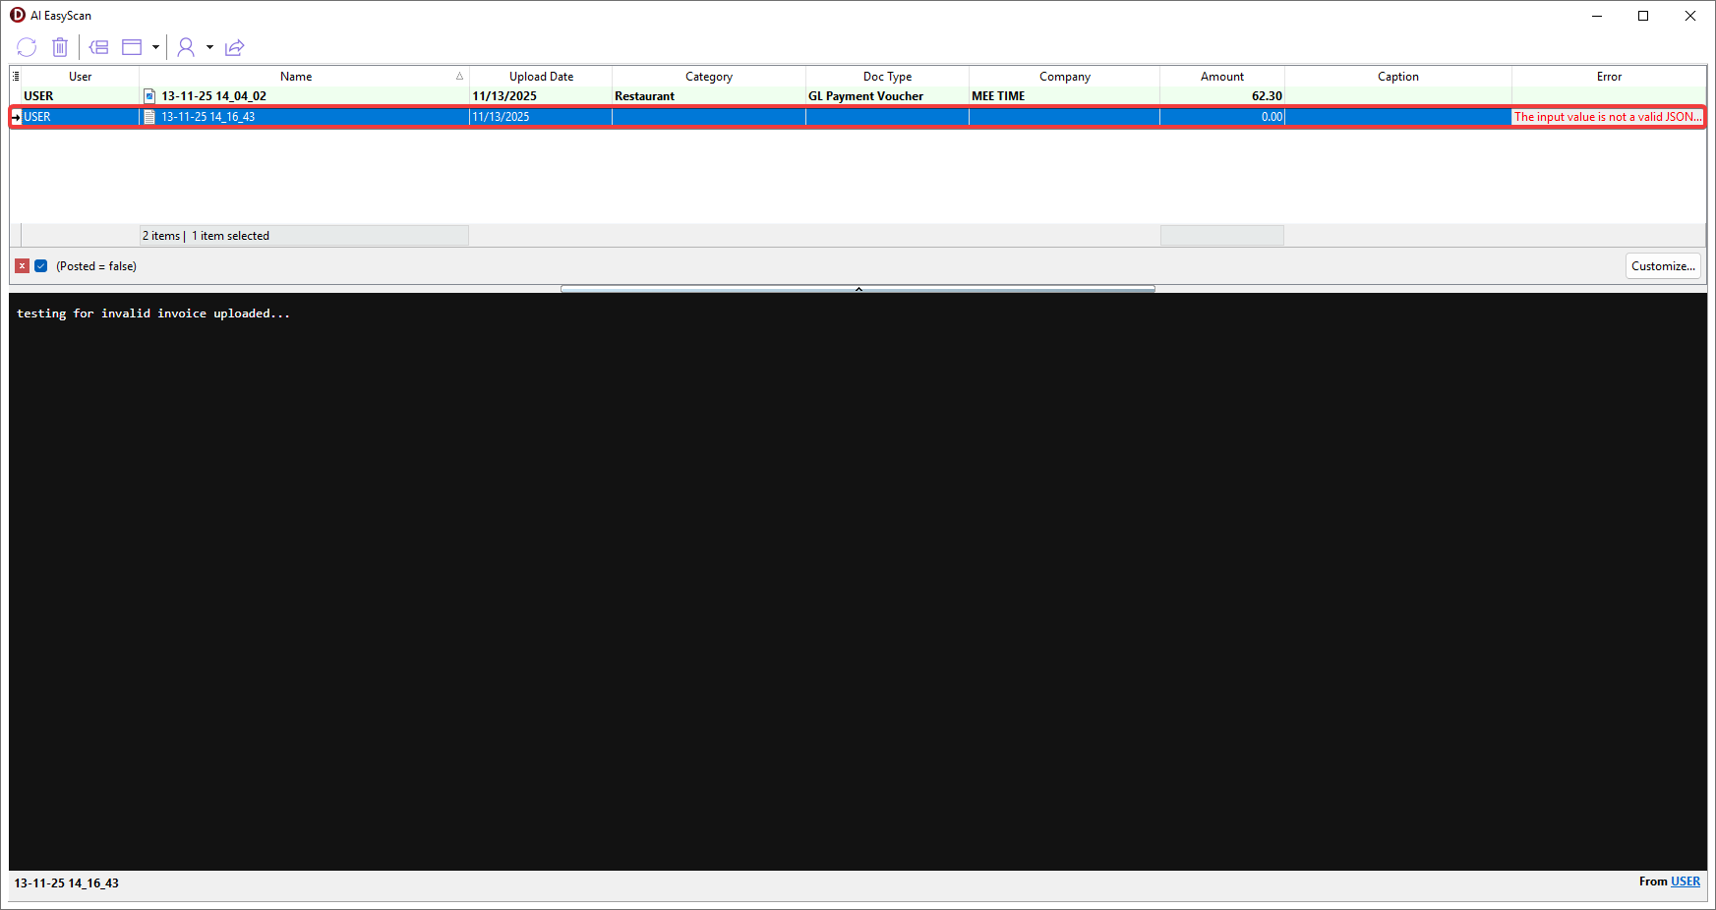Click the column chooser icon in grid corner
The height and width of the screenshot is (910, 1716).
coord(16,76)
